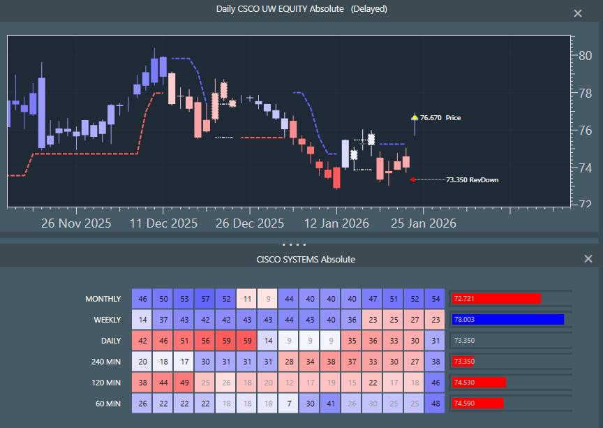Screen dimensions: 603x428
Task: Click 240 MIN heatmap cell showing 17
Action: coord(184,362)
